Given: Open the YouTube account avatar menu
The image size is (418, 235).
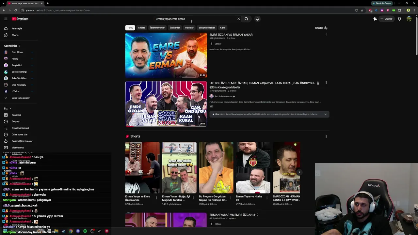Looking at the screenshot, I should [x=409, y=19].
